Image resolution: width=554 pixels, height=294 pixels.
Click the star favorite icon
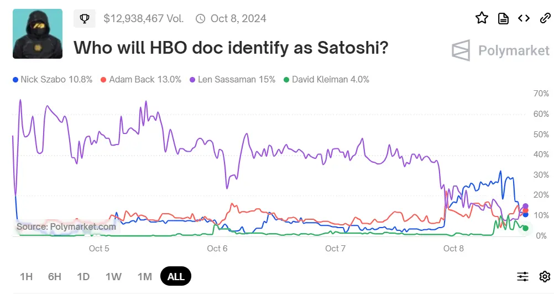[482, 18]
